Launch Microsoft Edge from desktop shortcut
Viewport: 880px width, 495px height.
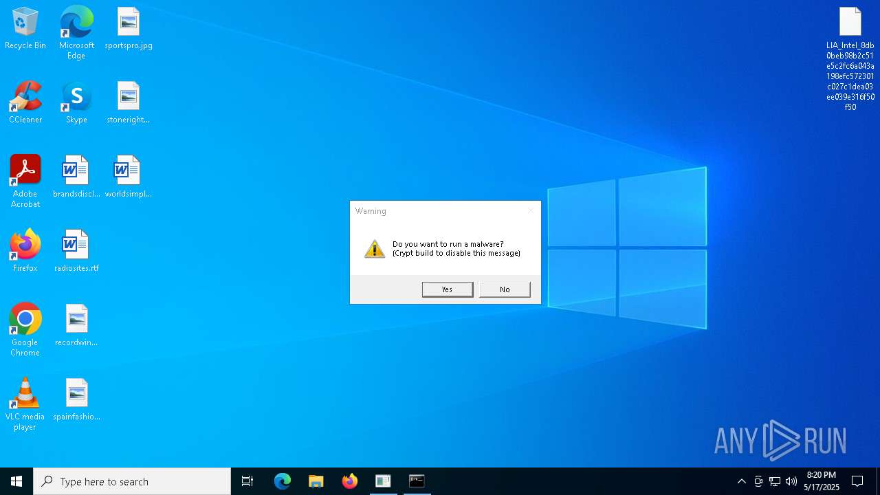[76, 33]
